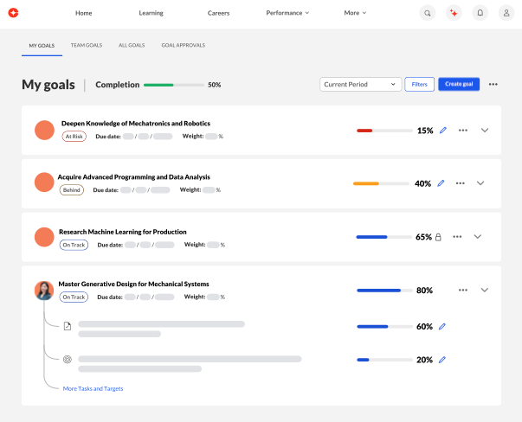Click avatar of Machine Learning goal
The image size is (522, 422).
pos(44,237)
